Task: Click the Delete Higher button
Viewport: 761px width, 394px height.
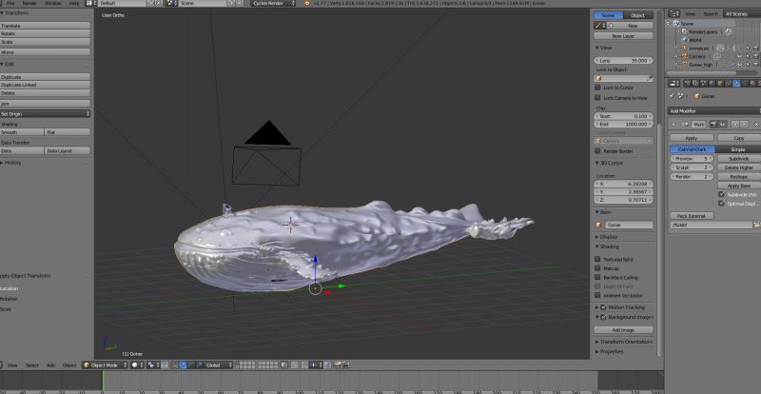Action: pos(739,167)
